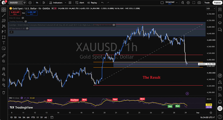This screenshot has width=223, height=120.
Task: Open the object tree layers panel
Action: (x=220, y=23)
